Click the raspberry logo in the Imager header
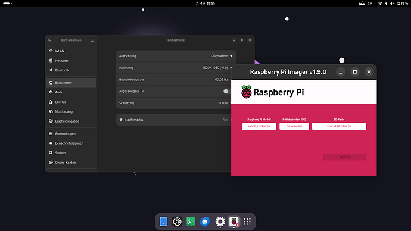The height and width of the screenshot is (231, 411). click(x=247, y=92)
